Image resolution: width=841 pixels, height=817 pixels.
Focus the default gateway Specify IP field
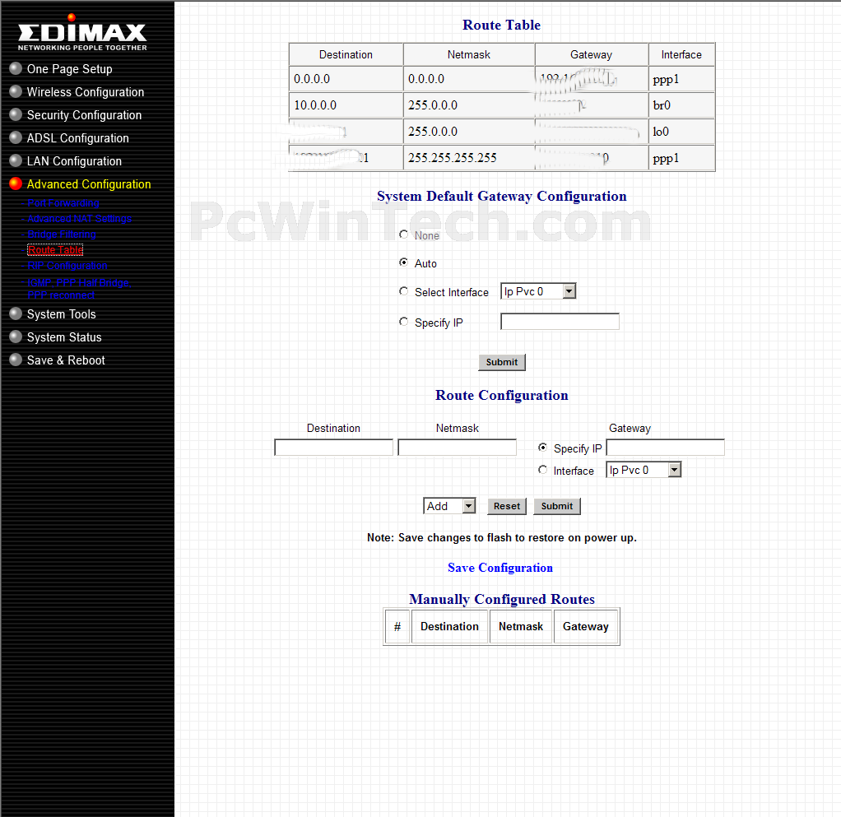tap(560, 322)
